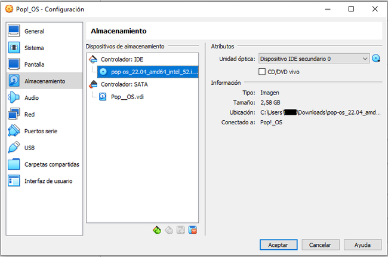Open the Sistema settings category
The width and height of the screenshot is (388, 257).
(45, 48)
